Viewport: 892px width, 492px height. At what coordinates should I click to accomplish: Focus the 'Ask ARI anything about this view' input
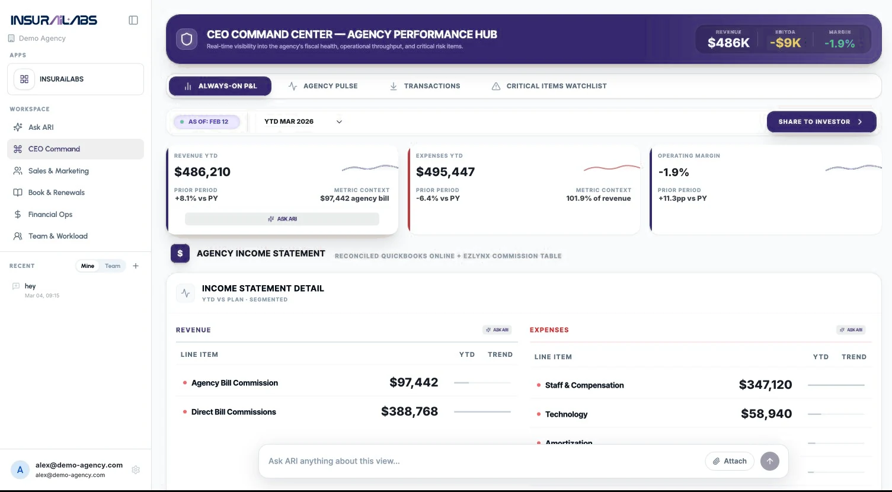tap(483, 461)
